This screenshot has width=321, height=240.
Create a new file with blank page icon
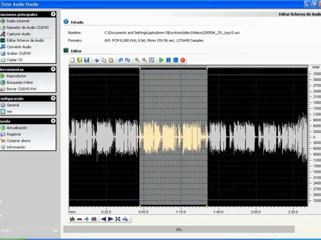click(x=73, y=60)
